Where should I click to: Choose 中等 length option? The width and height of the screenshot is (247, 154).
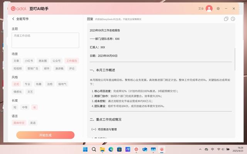[x=25, y=107]
